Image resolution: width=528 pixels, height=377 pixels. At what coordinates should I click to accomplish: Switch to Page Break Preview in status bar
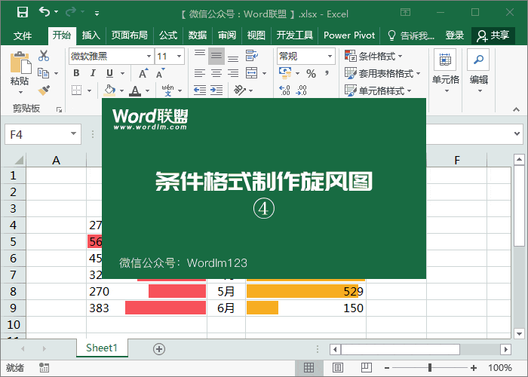click(x=367, y=368)
